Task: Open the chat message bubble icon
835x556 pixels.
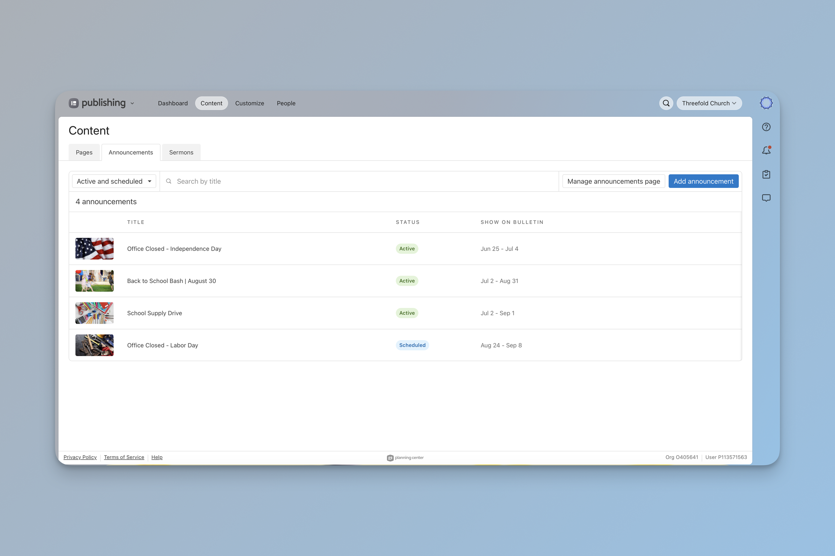Action: (766, 198)
